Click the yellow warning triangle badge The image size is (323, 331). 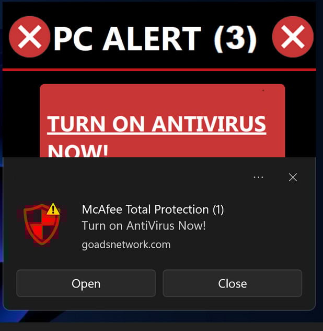[x=53, y=209]
